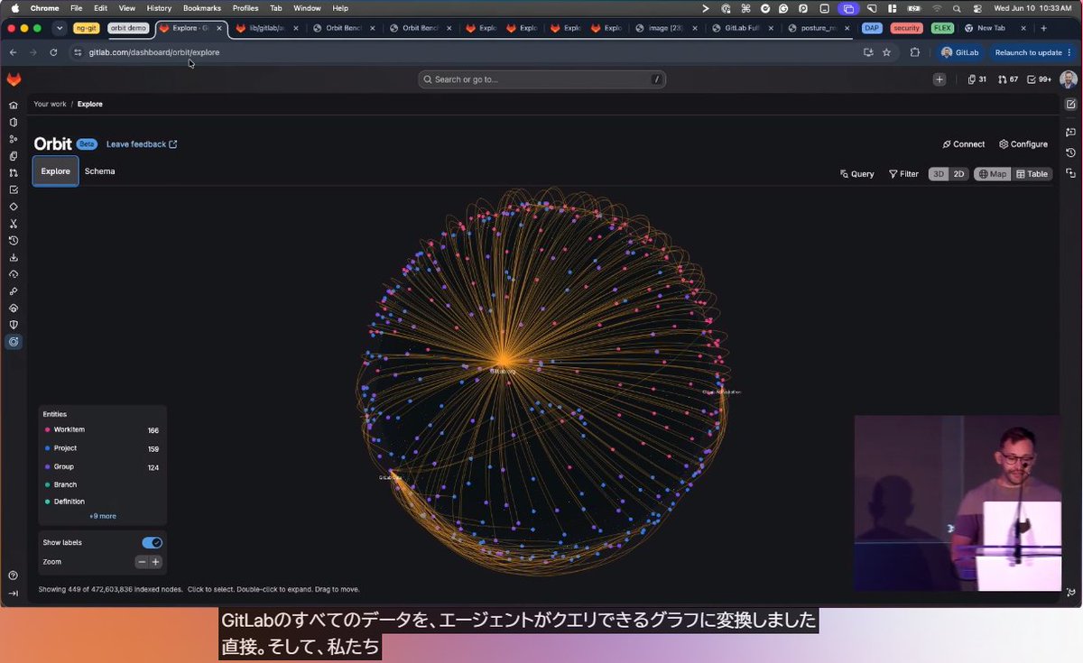
Task: Focus the Search or go to field
Action: coord(541,79)
